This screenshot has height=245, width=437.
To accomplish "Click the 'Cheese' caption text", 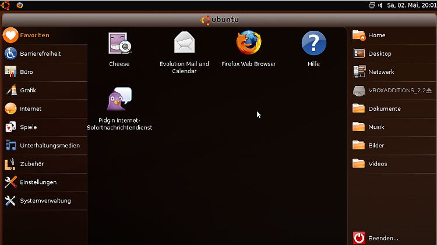I will pyautogui.click(x=119, y=64).
